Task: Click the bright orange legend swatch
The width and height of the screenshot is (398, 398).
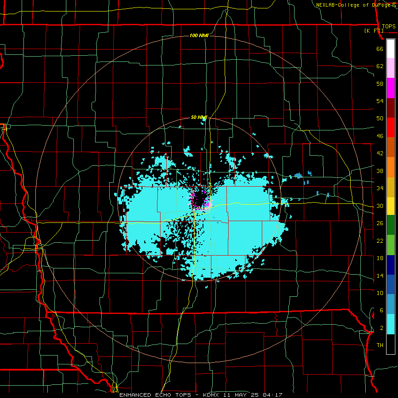Action: coord(390,167)
